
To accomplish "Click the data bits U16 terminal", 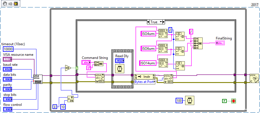I will 7,79.
